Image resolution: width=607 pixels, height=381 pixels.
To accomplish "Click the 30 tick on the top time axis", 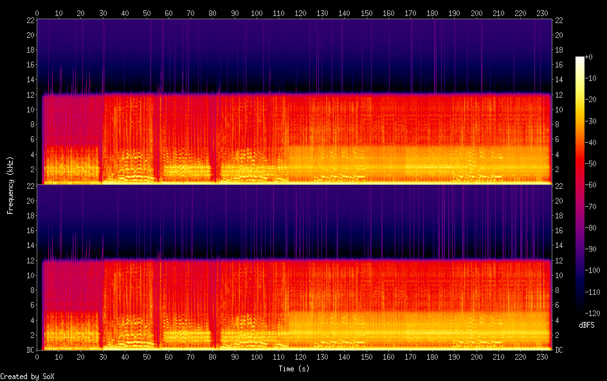I will pos(103,13).
